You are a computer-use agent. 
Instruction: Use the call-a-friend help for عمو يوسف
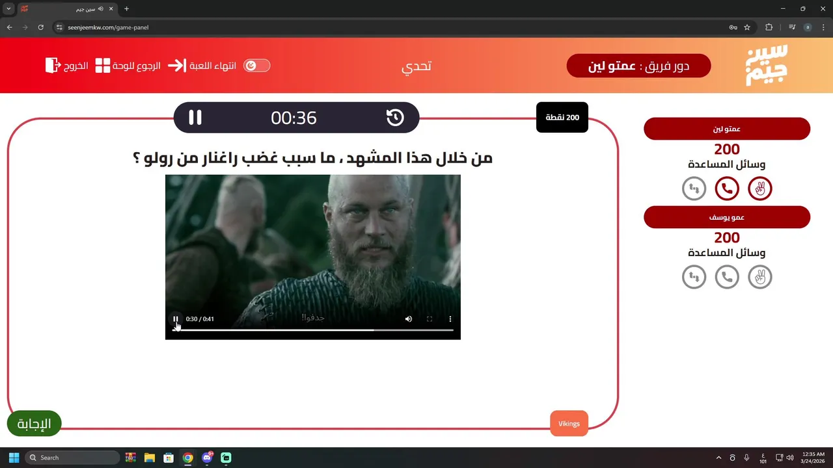tap(727, 278)
